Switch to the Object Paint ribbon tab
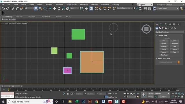Image resolution: width=185 pixels, height=104 pixels. point(45,17)
